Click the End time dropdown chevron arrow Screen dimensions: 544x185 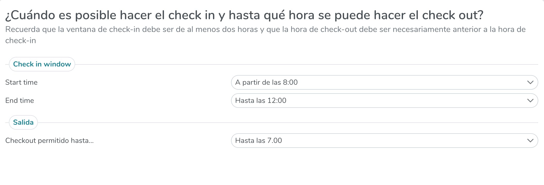(x=530, y=101)
